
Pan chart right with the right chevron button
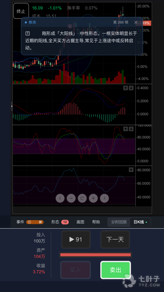click(x=105, y=198)
